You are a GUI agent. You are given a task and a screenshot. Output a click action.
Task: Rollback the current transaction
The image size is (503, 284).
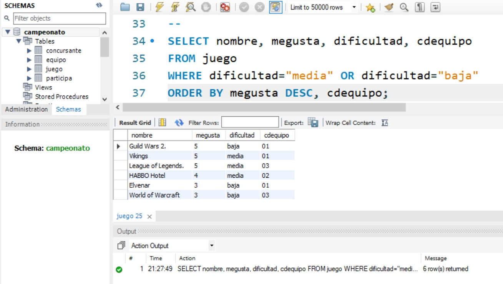point(260,7)
